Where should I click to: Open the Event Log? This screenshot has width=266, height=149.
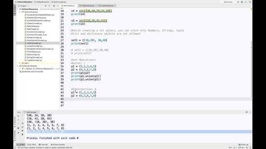(244, 144)
